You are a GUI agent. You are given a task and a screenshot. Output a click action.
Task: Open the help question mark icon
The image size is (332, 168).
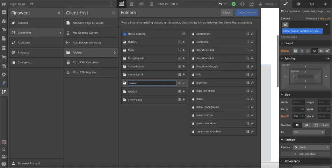[x=4, y=164]
